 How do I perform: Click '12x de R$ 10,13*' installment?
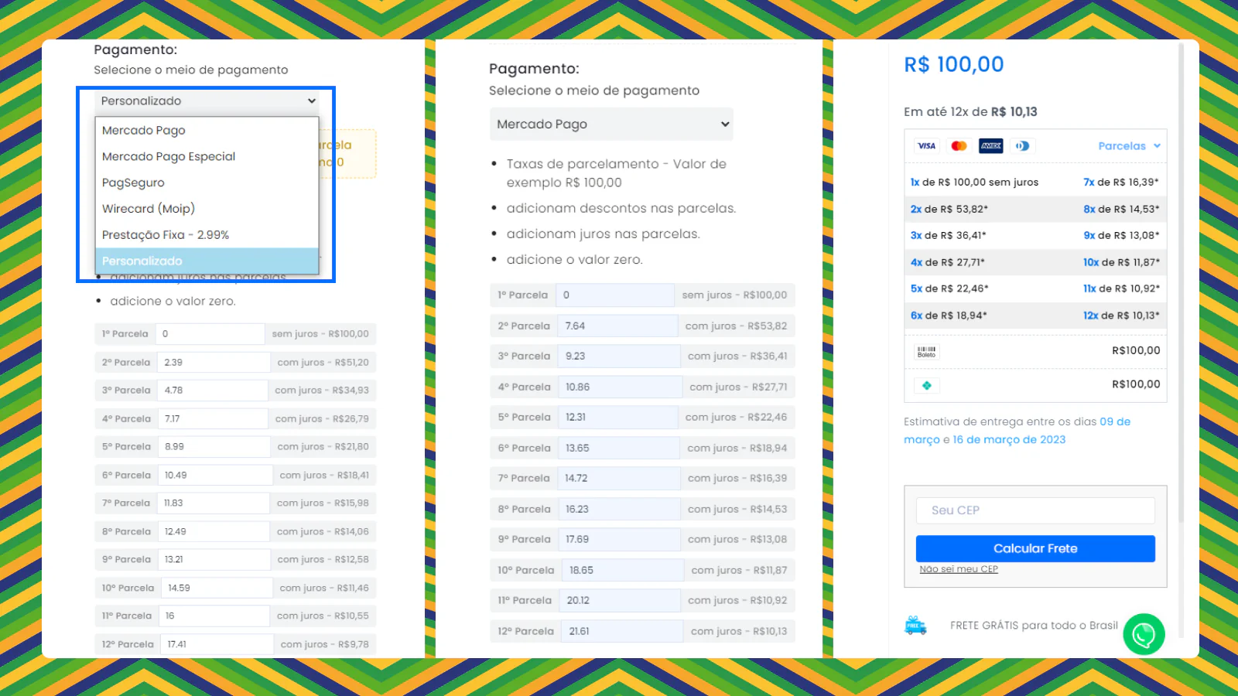coord(1121,316)
